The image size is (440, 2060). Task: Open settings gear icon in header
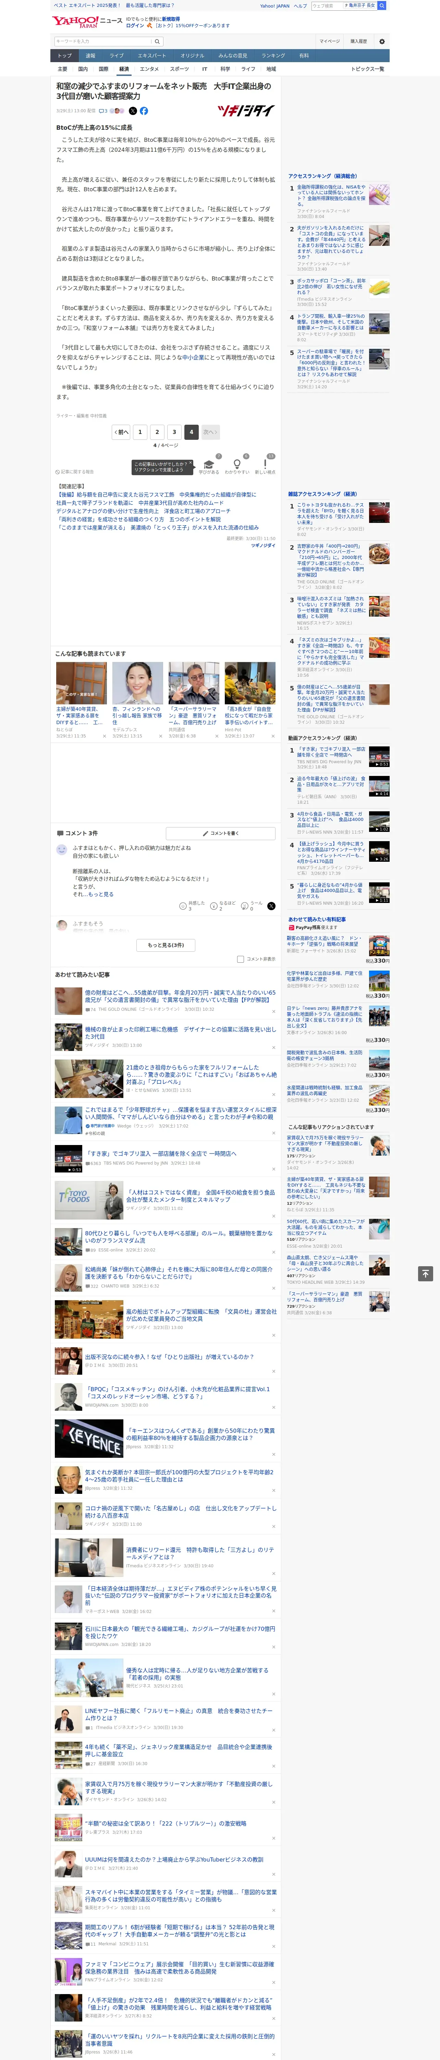382,42
